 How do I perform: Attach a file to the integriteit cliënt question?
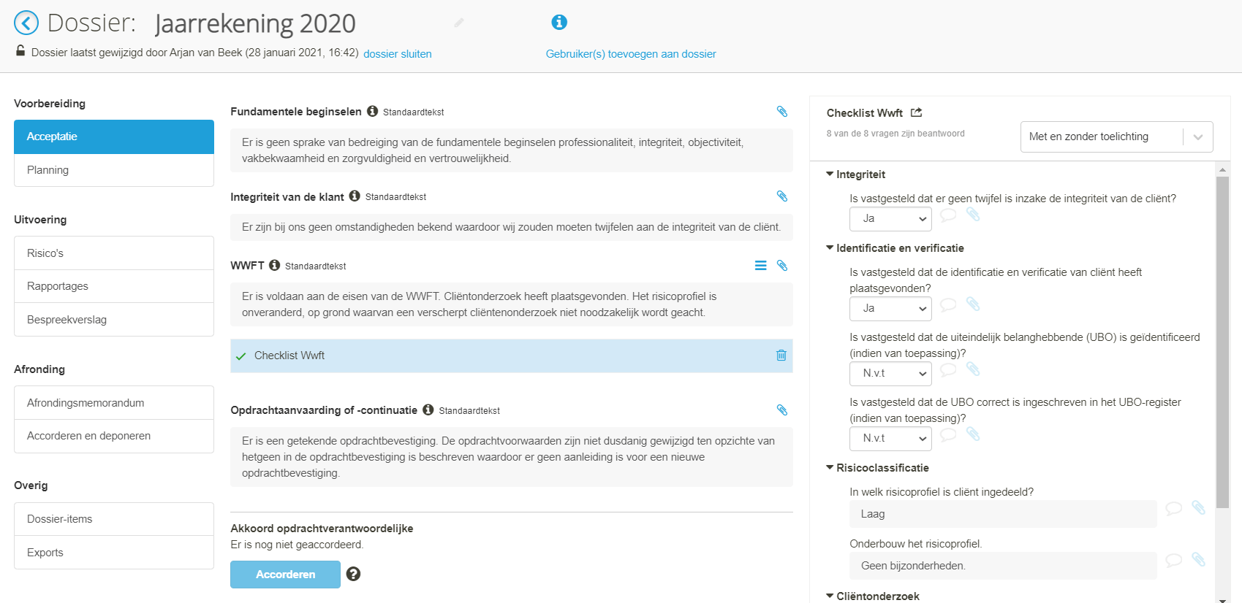click(x=973, y=214)
